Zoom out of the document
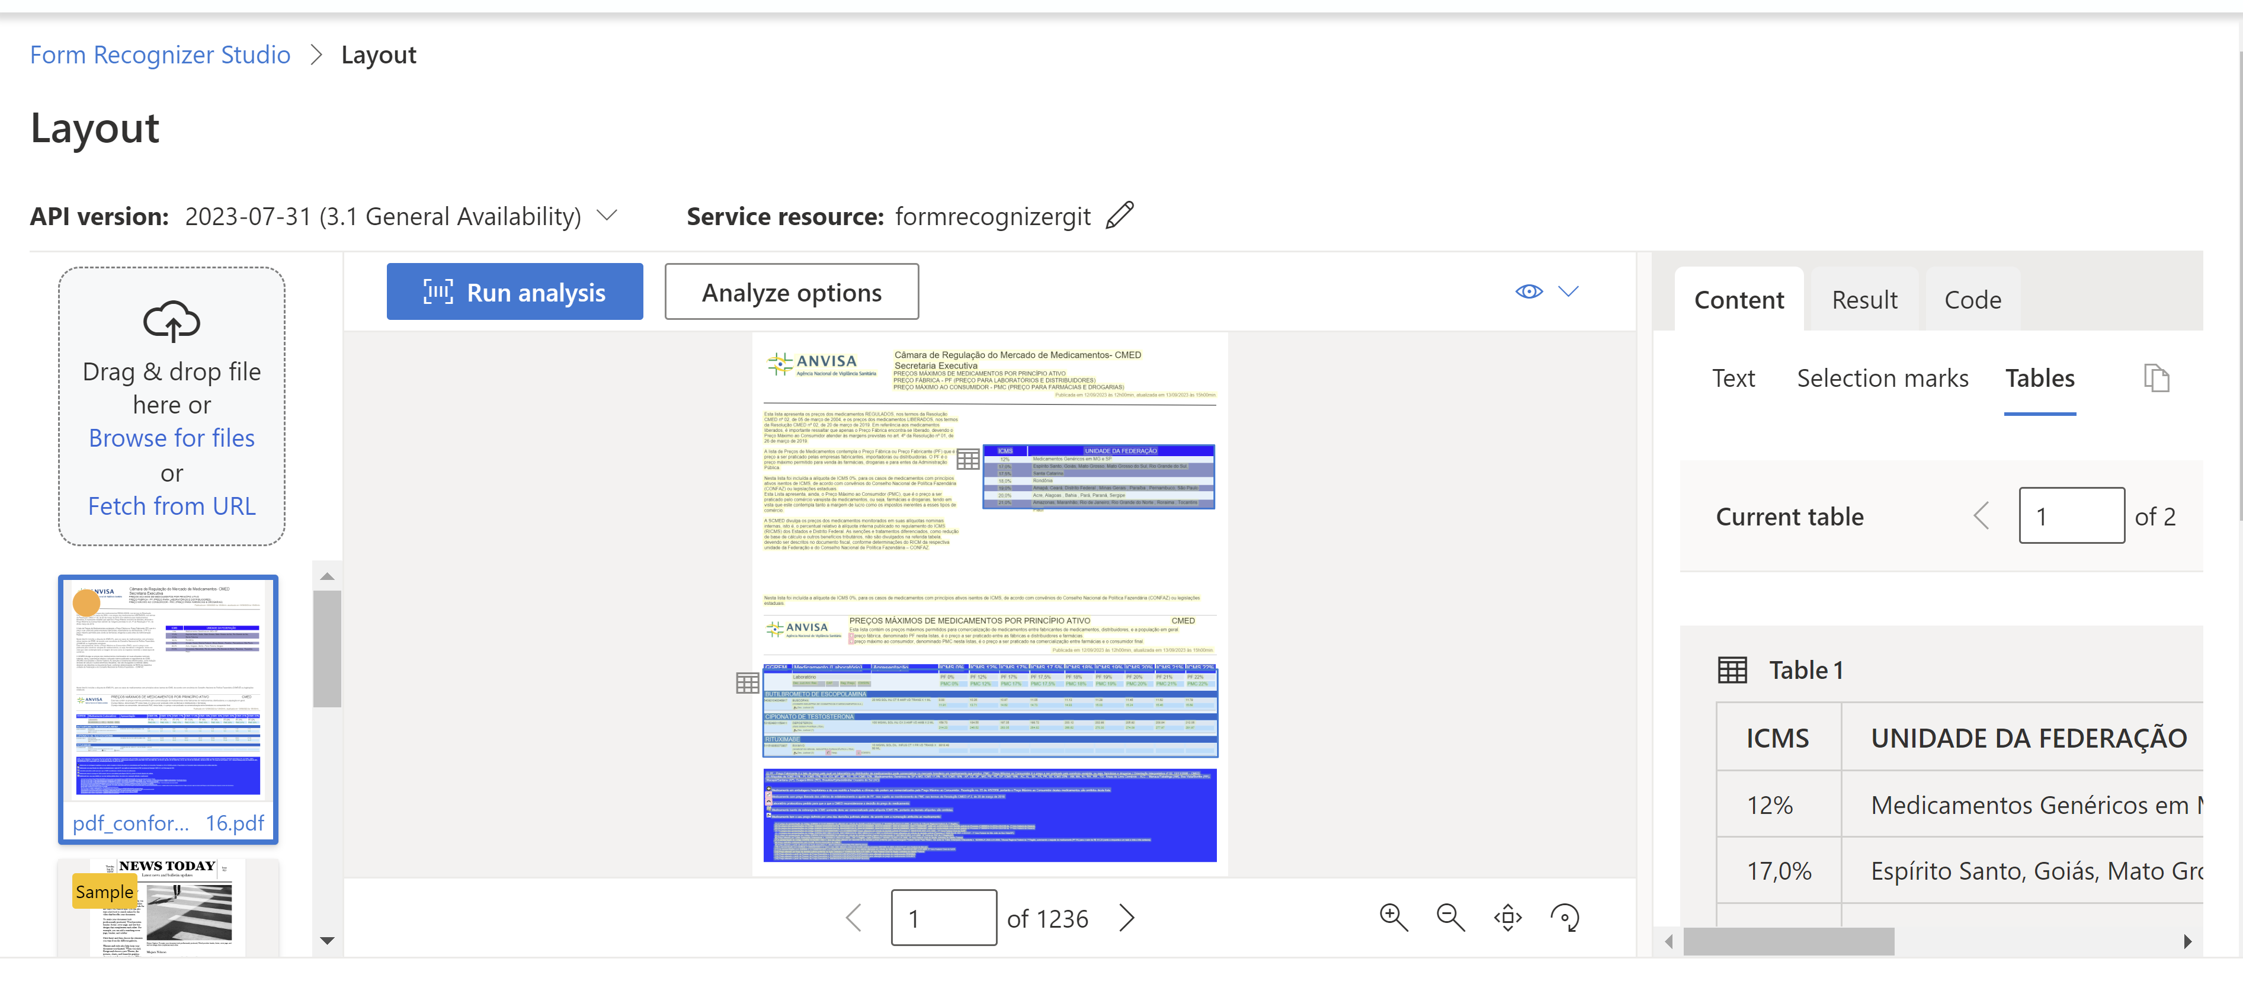The height and width of the screenshot is (981, 2243). click(1451, 918)
